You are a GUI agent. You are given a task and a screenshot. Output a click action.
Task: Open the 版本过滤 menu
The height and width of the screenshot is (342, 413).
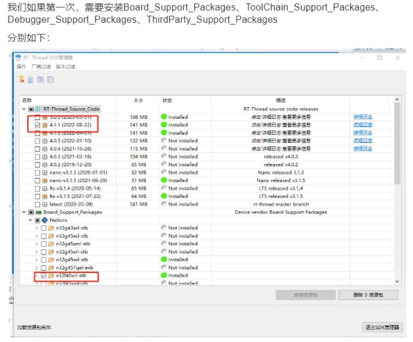coord(66,67)
